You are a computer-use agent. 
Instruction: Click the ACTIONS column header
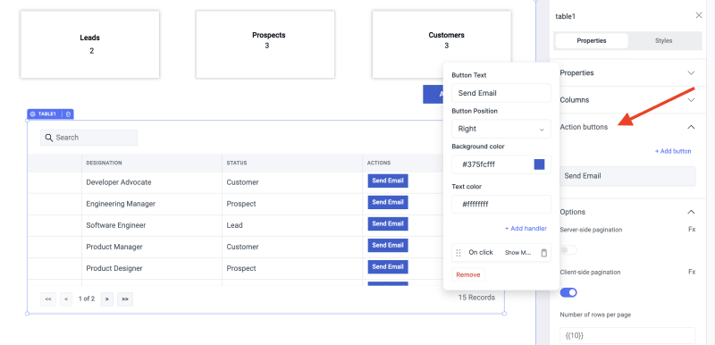[x=379, y=163]
